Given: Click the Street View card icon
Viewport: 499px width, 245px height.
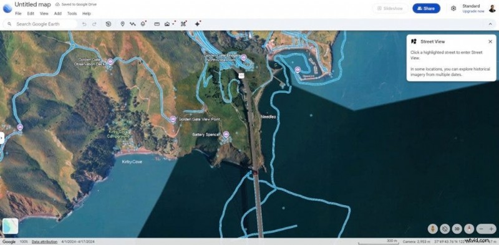Looking at the screenshot, I should point(414,42).
